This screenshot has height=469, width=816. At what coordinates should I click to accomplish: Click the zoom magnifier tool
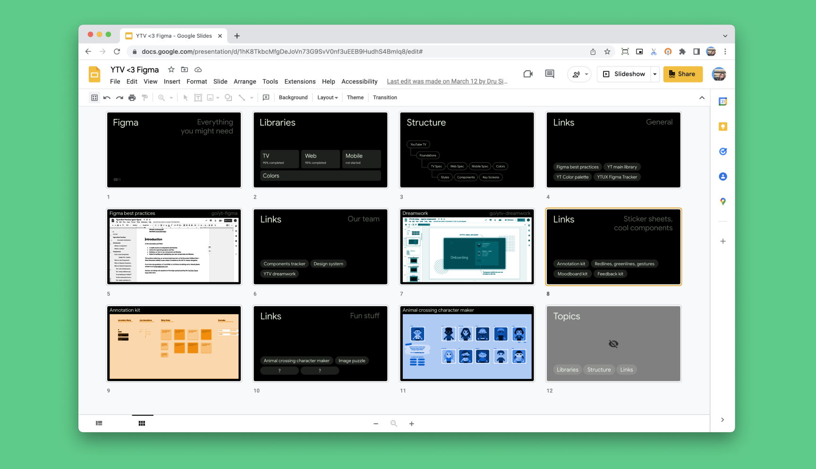click(161, 98)
